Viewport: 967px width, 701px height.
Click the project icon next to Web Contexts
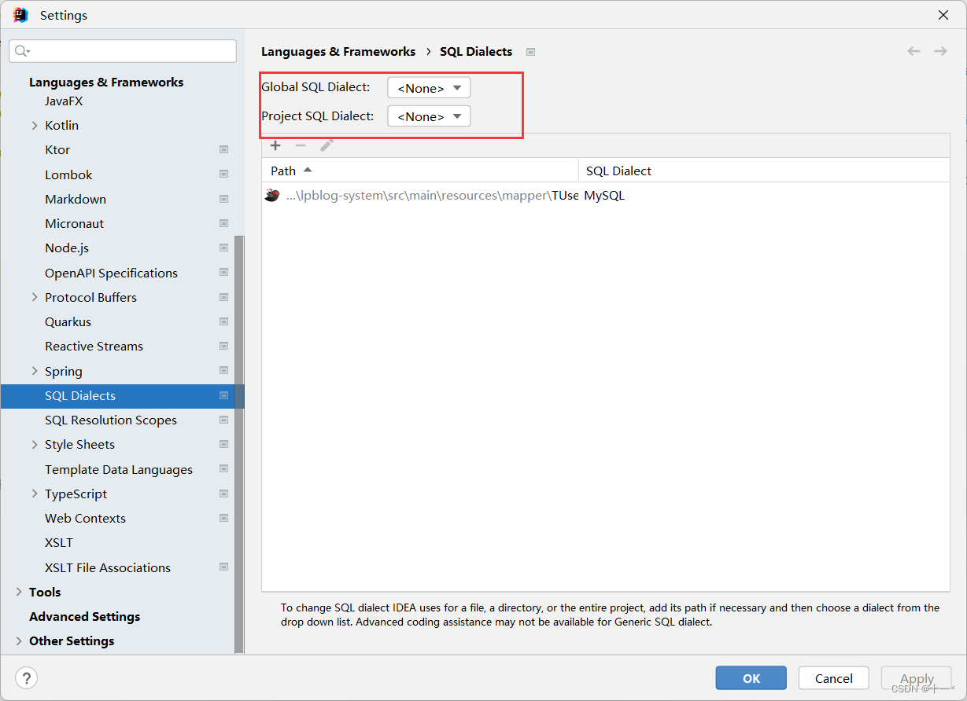coord(223,518)
